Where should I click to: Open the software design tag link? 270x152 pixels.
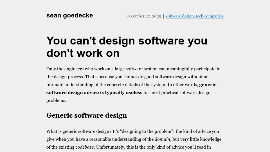tap(180, 16)
